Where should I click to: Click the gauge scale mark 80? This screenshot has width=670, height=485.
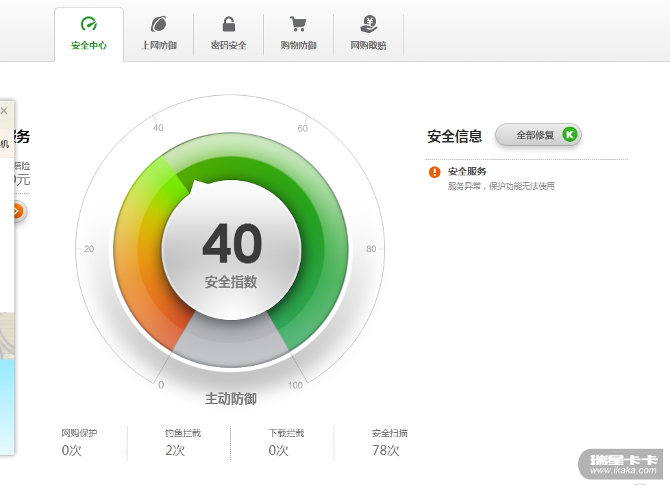pyautogui.click(x=371, y=249)
